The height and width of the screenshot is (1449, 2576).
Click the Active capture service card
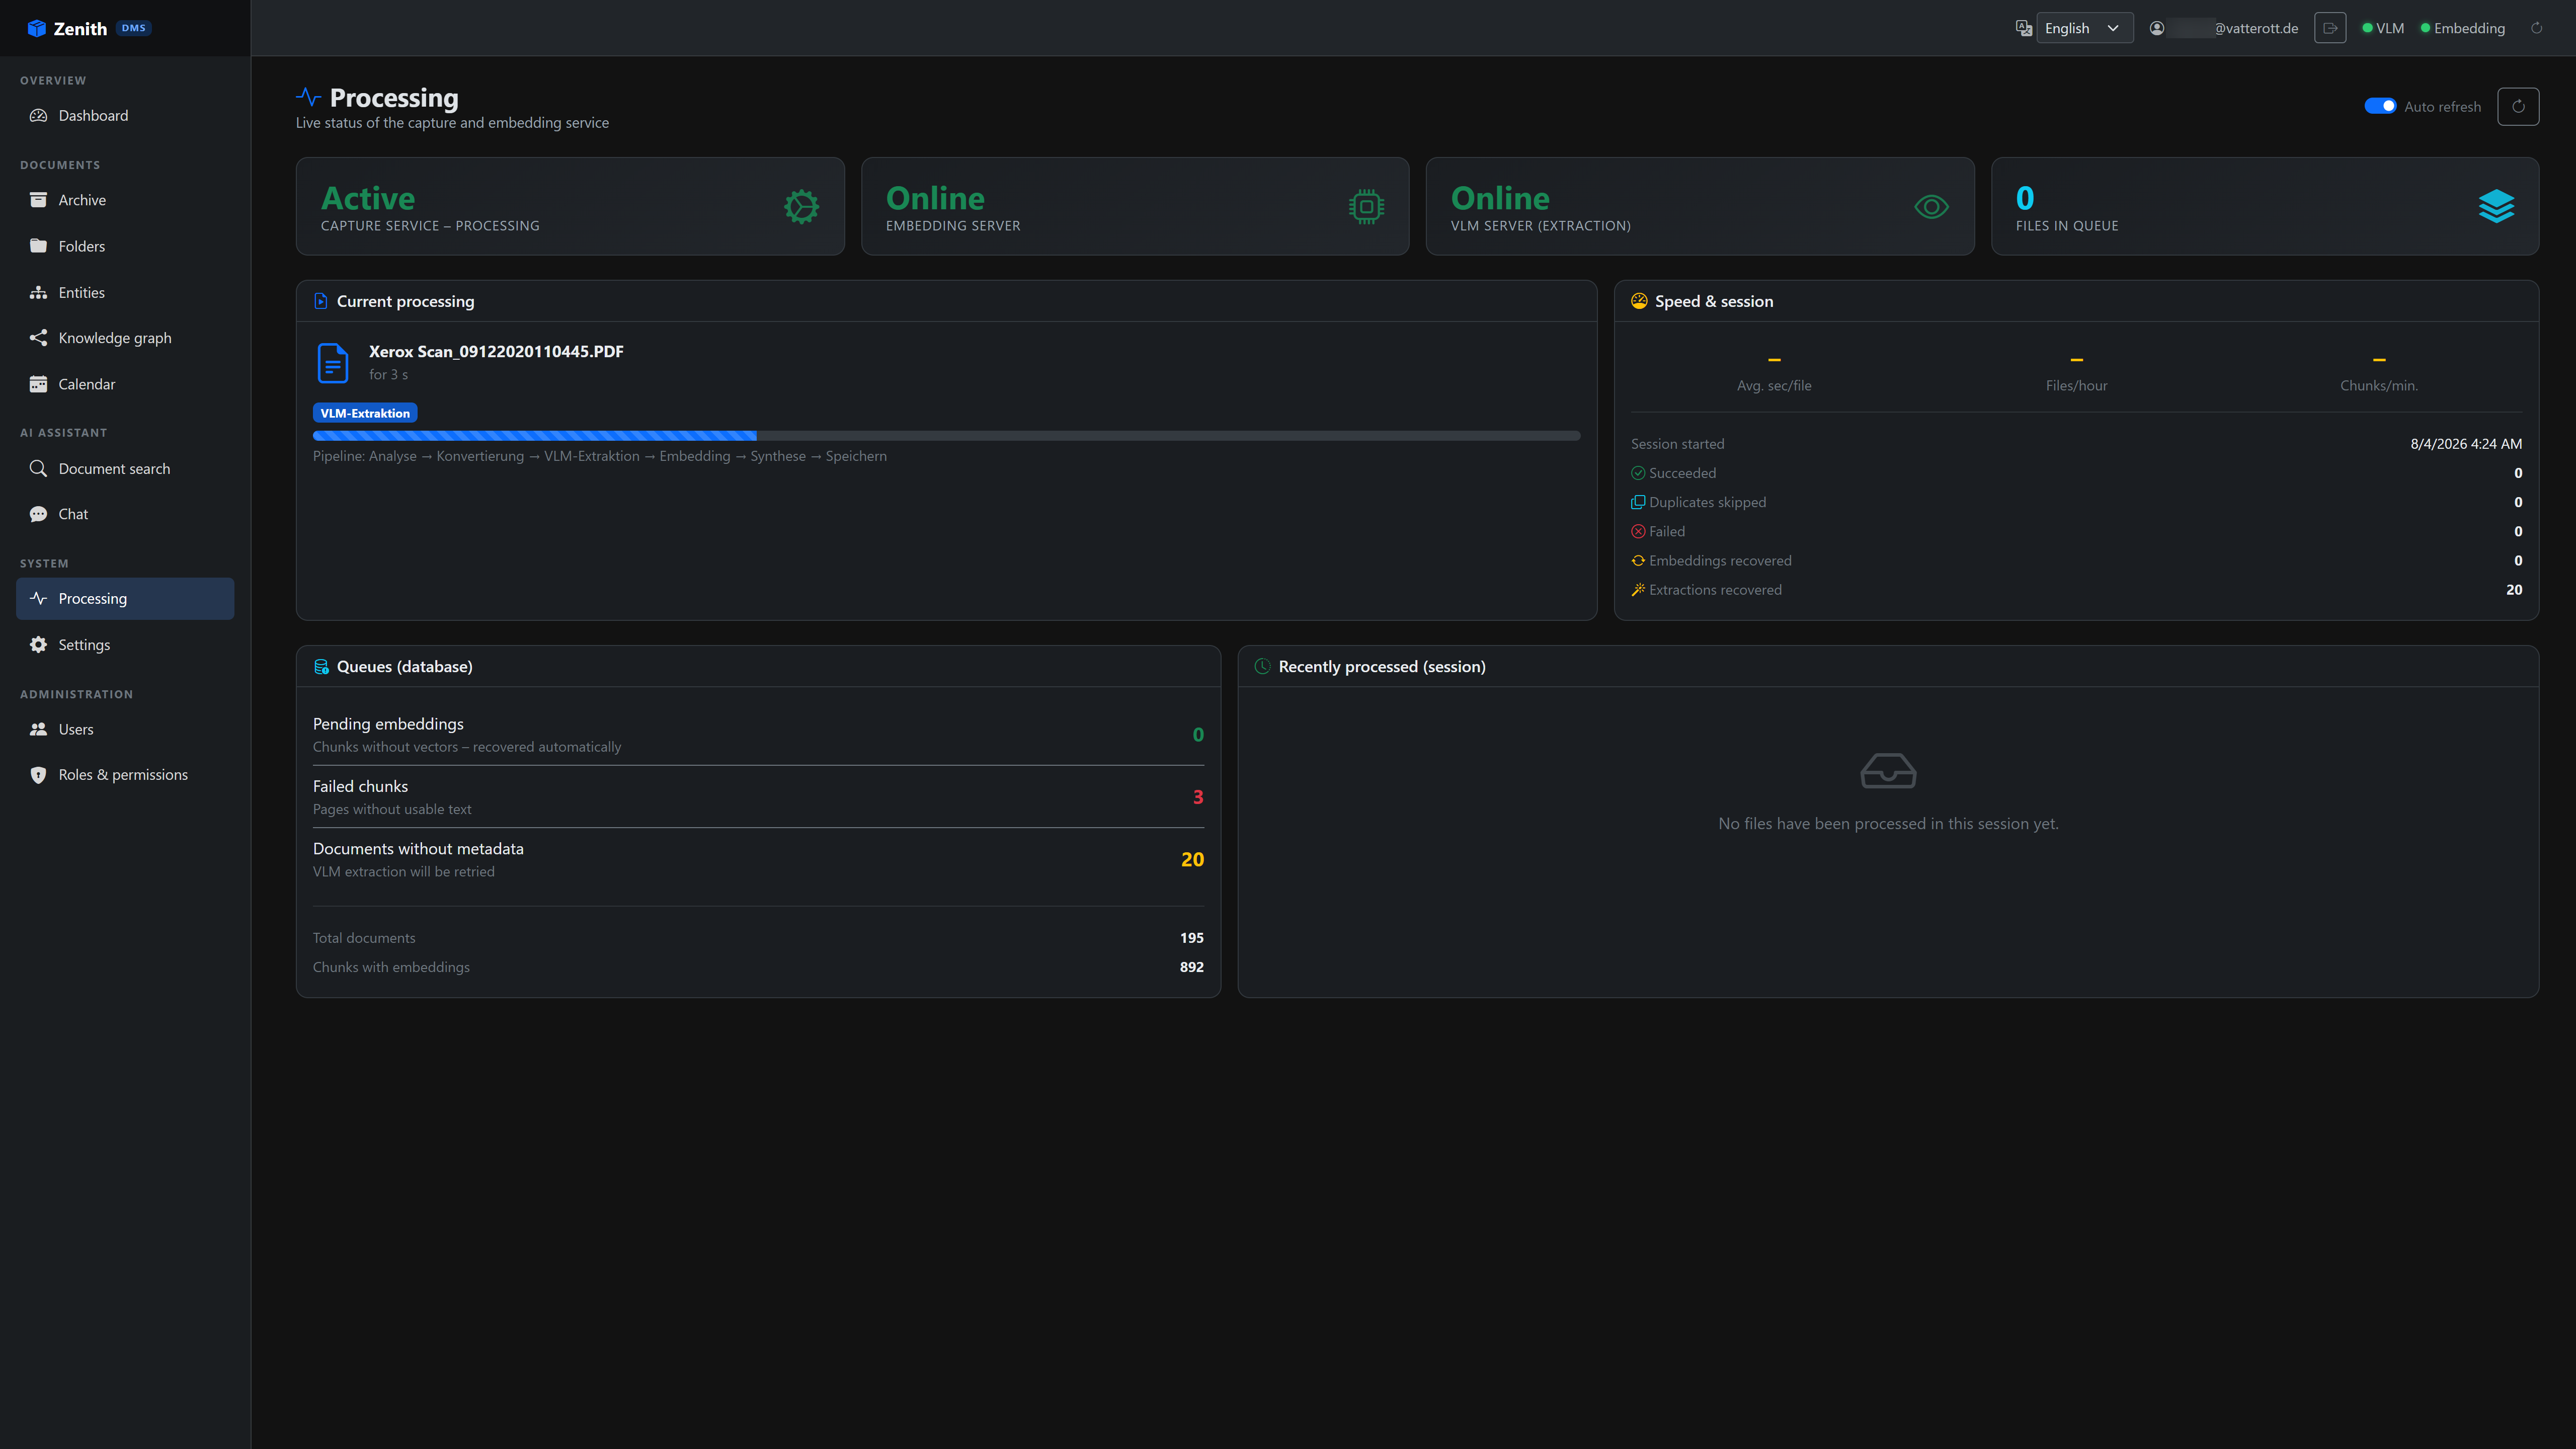coord(570,206)
